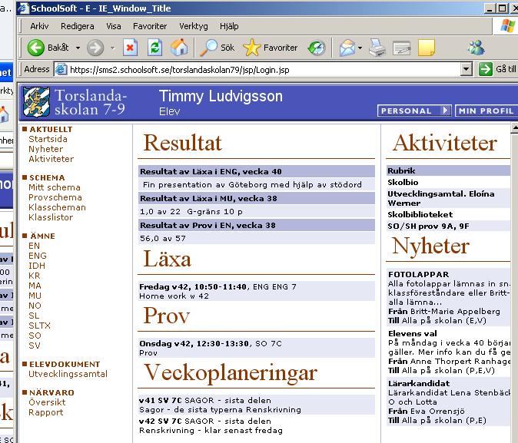
Task: Select subject IDH link
Action: 37,266
